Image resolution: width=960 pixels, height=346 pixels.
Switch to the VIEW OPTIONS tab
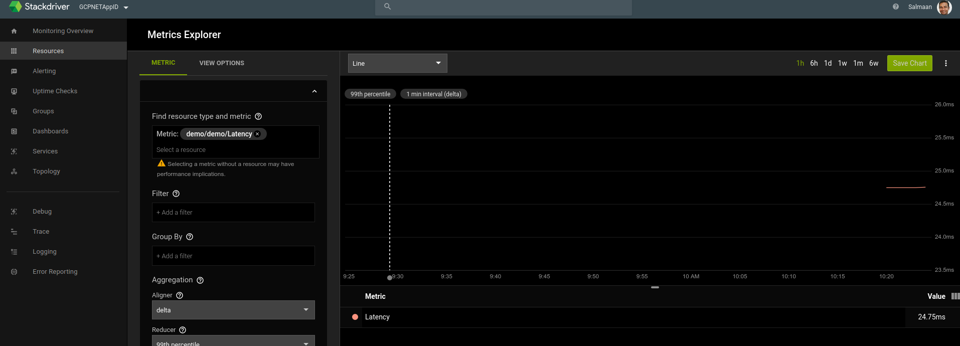click(222, 63)
